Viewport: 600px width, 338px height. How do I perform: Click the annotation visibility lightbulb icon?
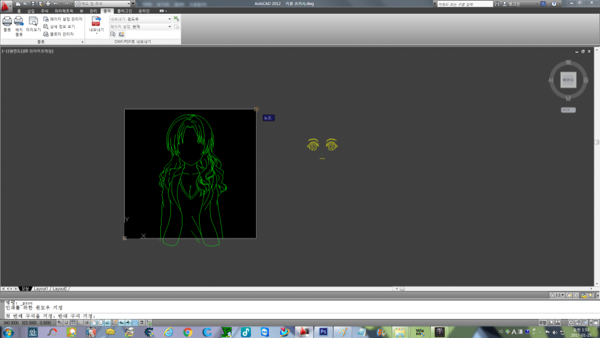(x=590, y=295)
